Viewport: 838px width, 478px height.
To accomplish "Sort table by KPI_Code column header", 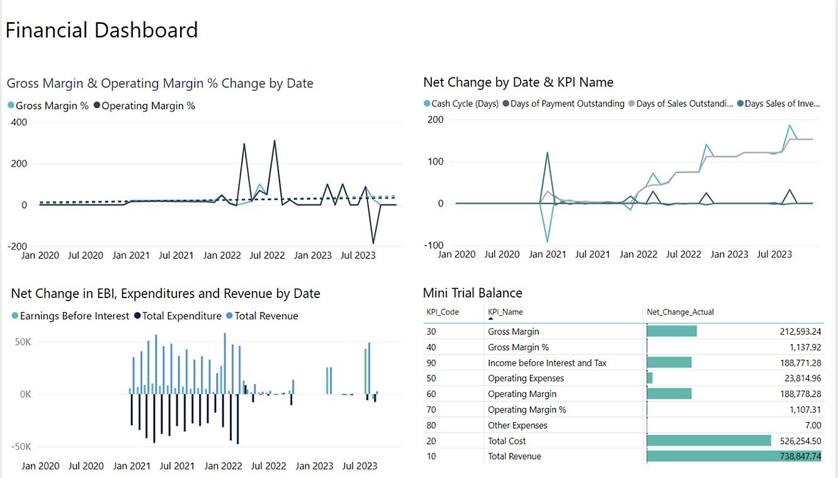I will [x=443, y=312].
